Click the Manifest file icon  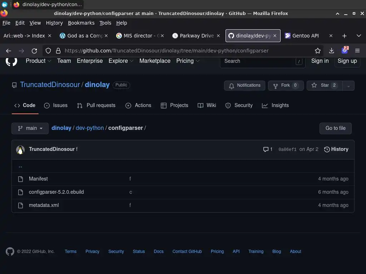coord(20,179)
